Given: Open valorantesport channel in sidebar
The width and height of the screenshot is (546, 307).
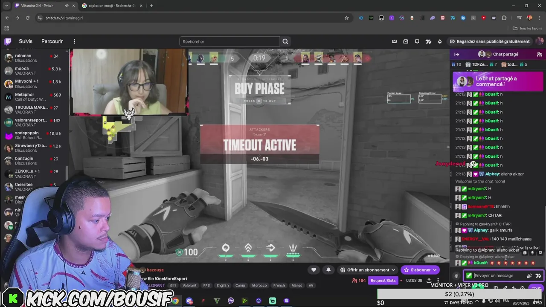Looking at the screenshot, I should click(33, 122).
